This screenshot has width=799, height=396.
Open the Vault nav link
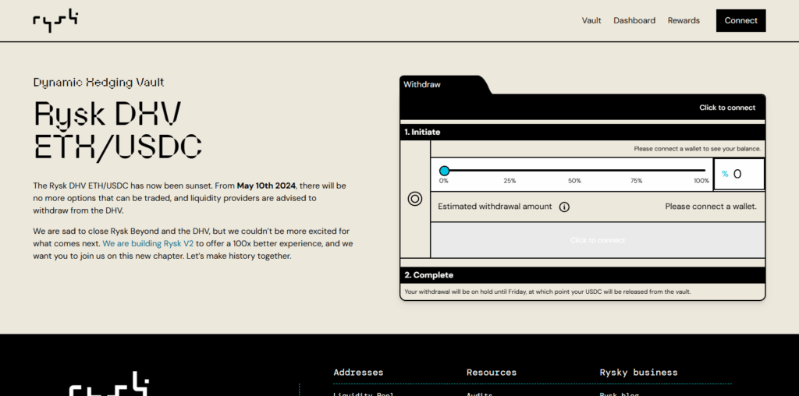tap(591, 20)
